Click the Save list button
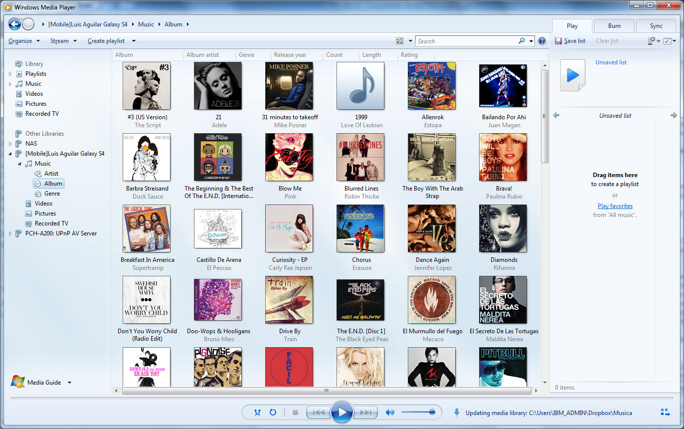Viewport: 684px width, 429px height. coord(570,41)
